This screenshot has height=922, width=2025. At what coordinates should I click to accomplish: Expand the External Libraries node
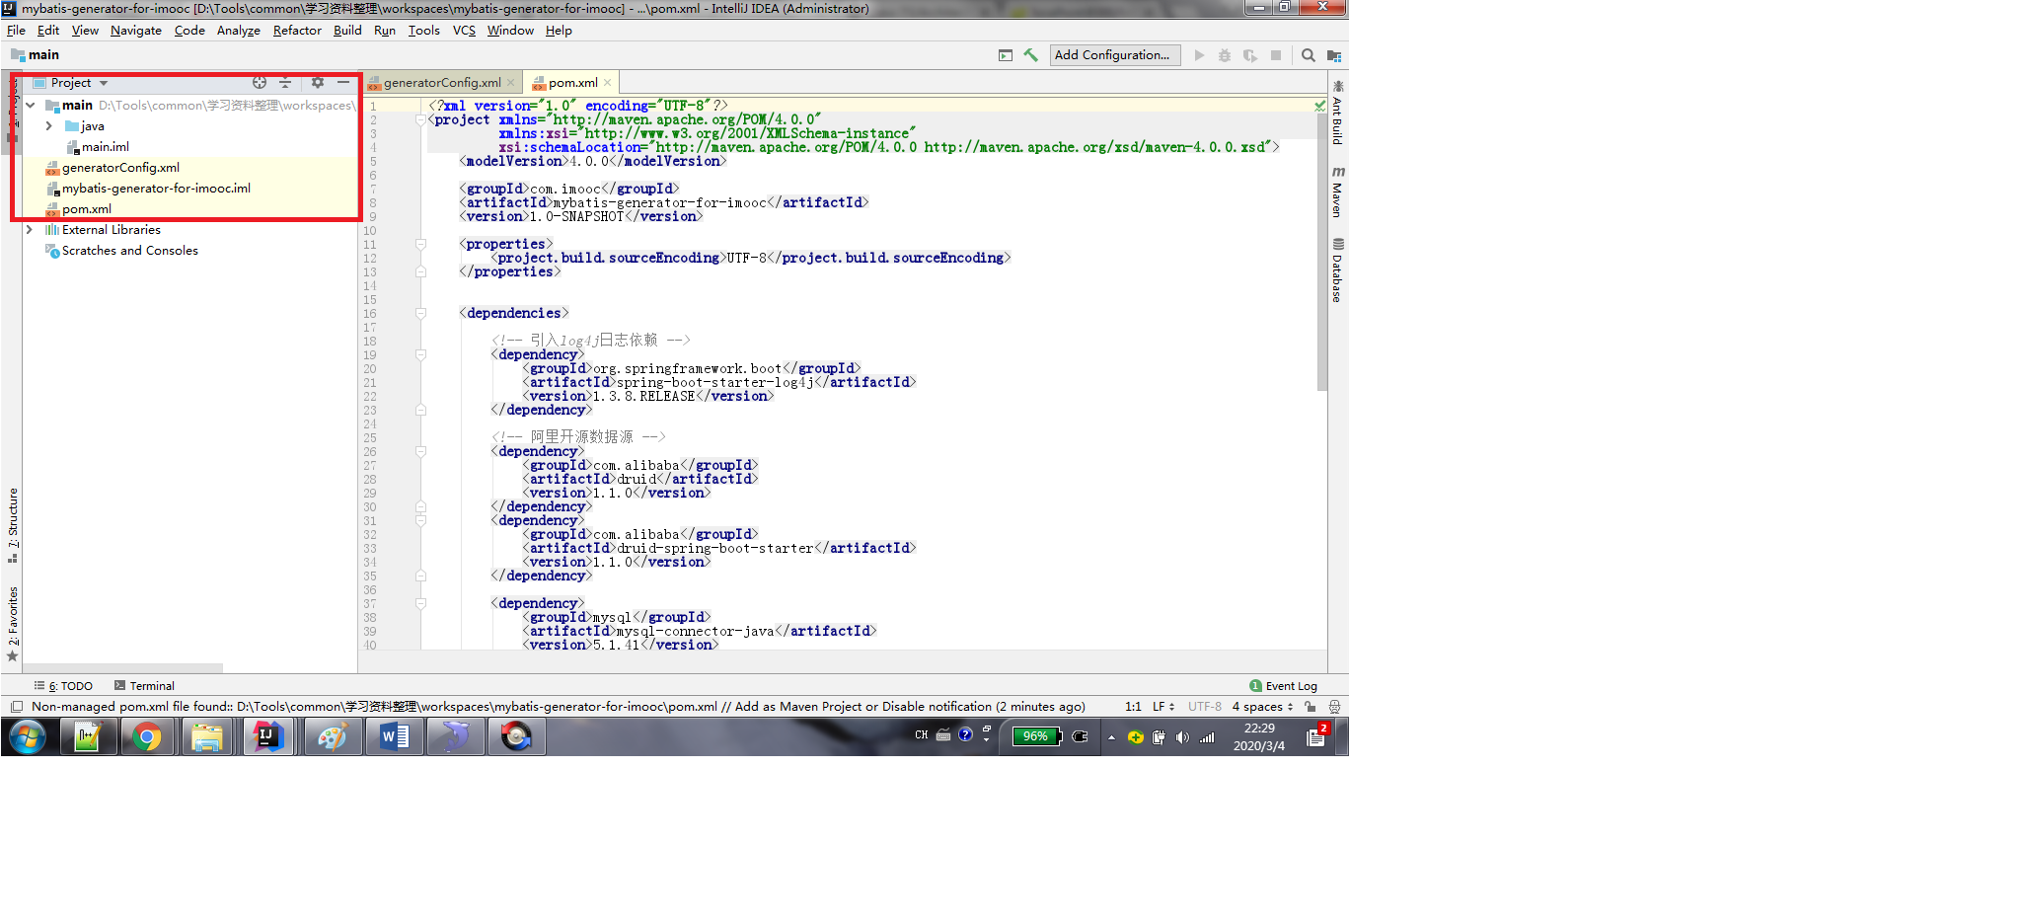31,230
